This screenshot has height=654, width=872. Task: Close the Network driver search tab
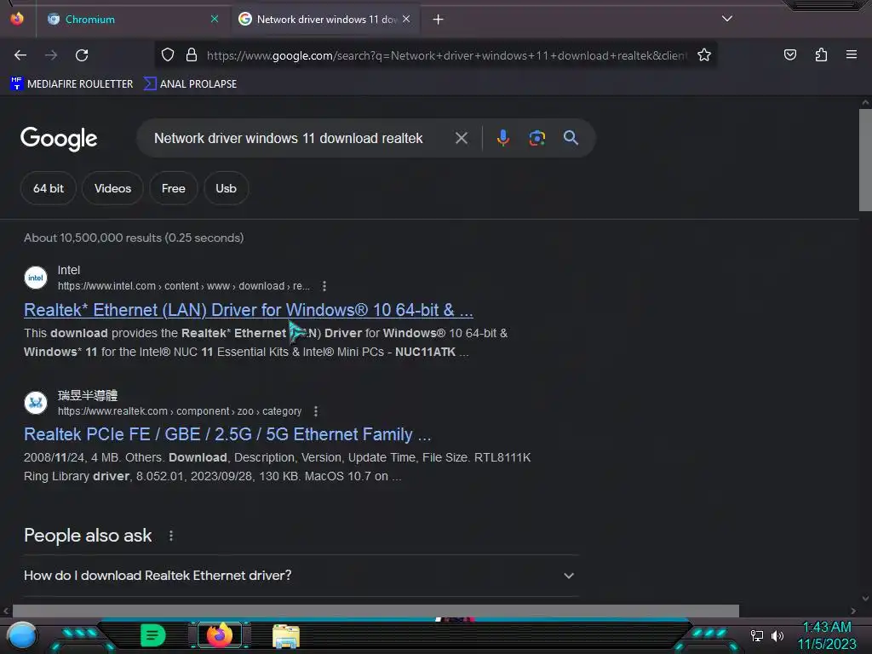pyautogui.click(x=406, y=19)
